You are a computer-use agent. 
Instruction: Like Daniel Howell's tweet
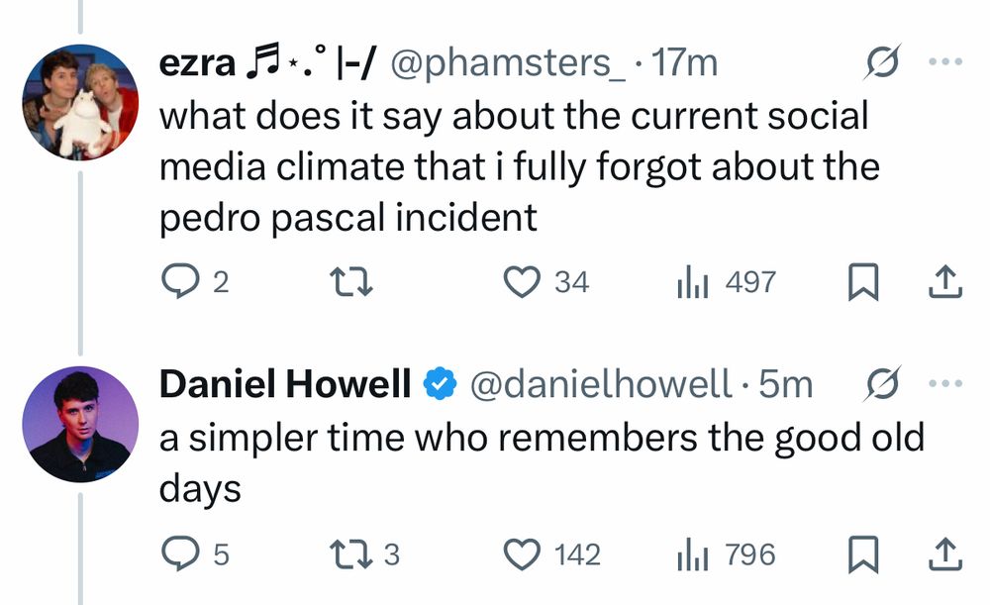click(523, 554)
